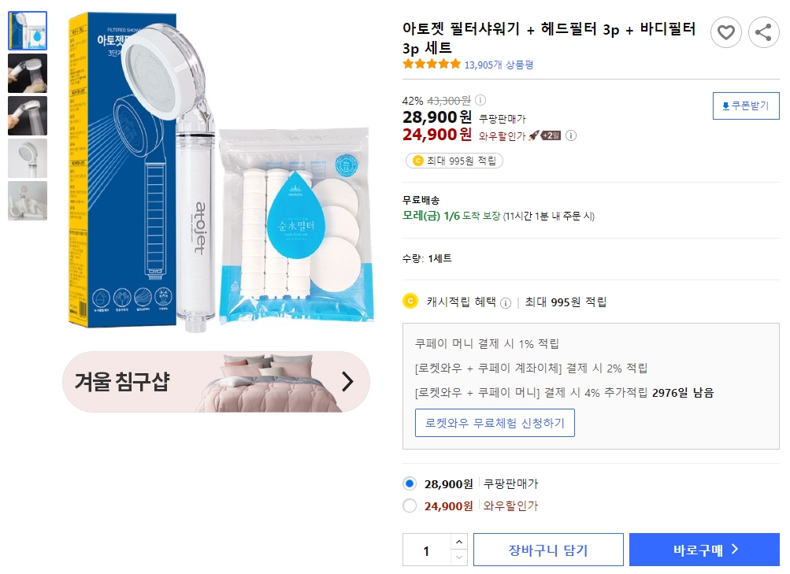Click the five-star rating stars
Viewport: 790px width, 574px height.
[x=430, y=65]
